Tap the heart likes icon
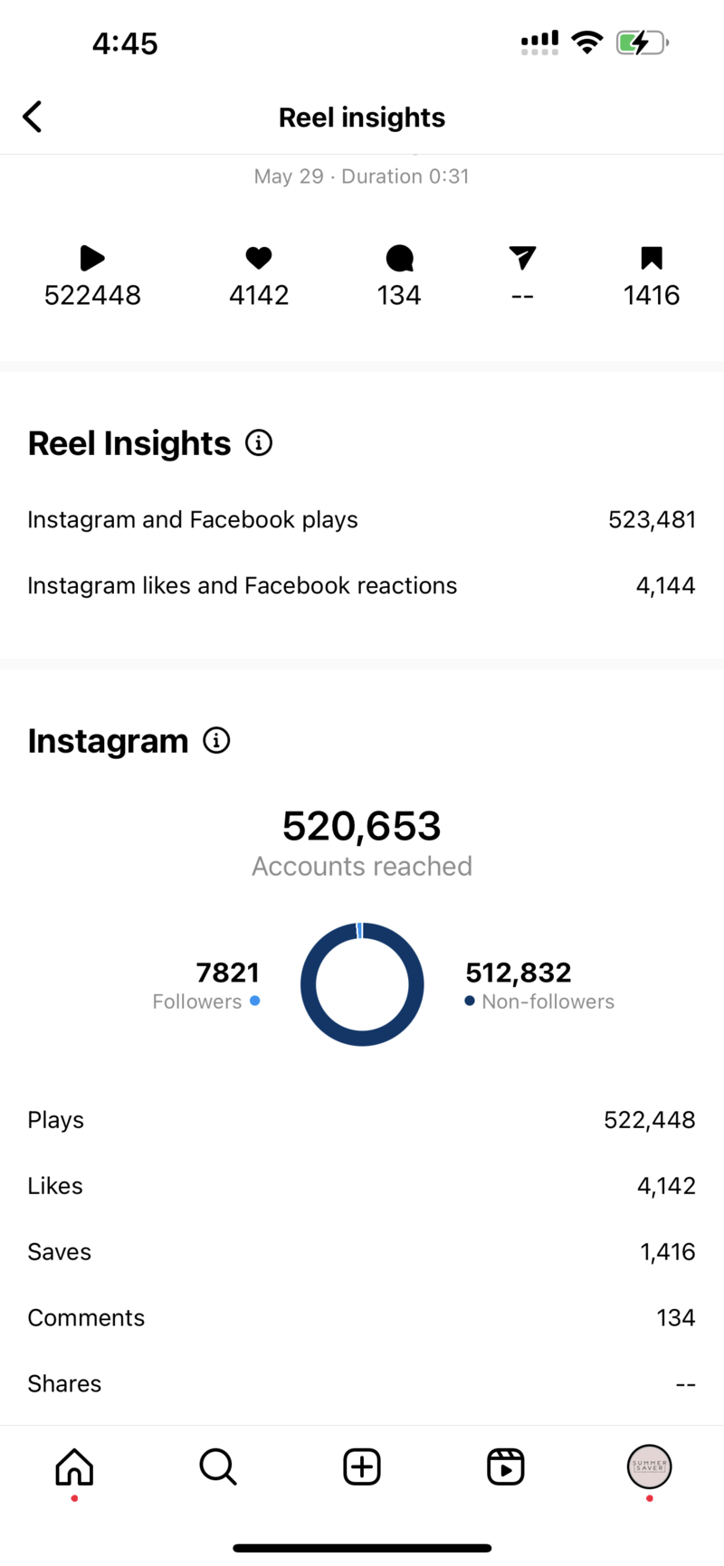 (259, 259)
